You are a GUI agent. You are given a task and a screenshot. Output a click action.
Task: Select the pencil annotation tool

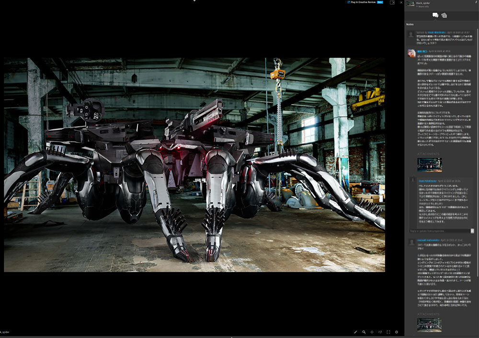coord(355,332)
